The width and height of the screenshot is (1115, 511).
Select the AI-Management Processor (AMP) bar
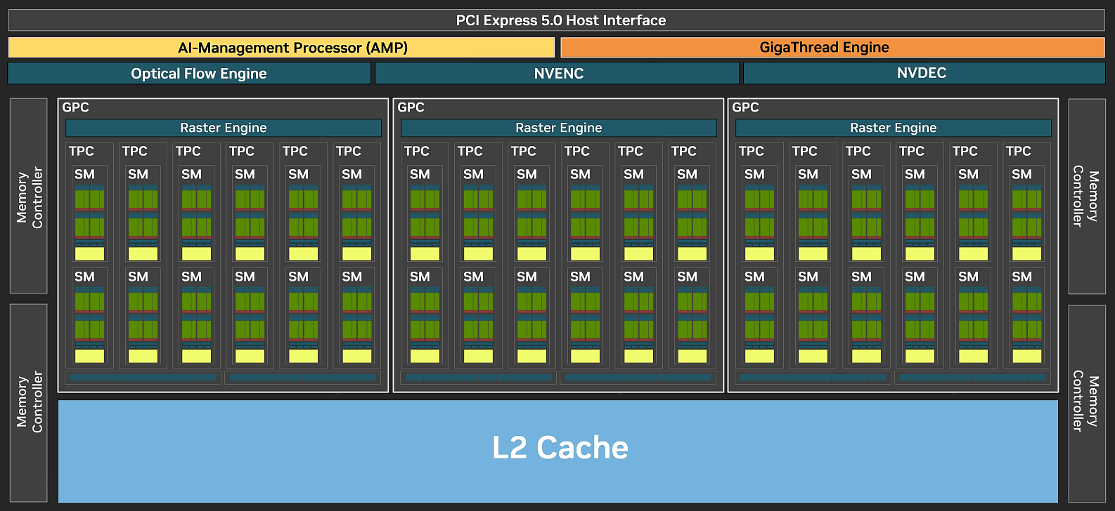[x=281, y=48]
